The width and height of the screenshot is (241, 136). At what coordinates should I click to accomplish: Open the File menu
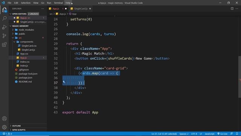click(9, 3)
